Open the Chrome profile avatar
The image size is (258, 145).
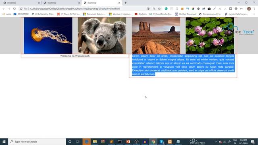coord(249,9)
